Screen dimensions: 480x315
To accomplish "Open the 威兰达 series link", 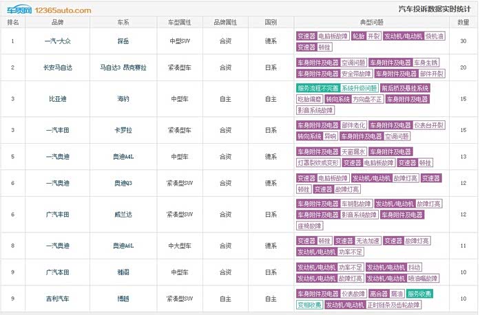I will tap(124, 215).
